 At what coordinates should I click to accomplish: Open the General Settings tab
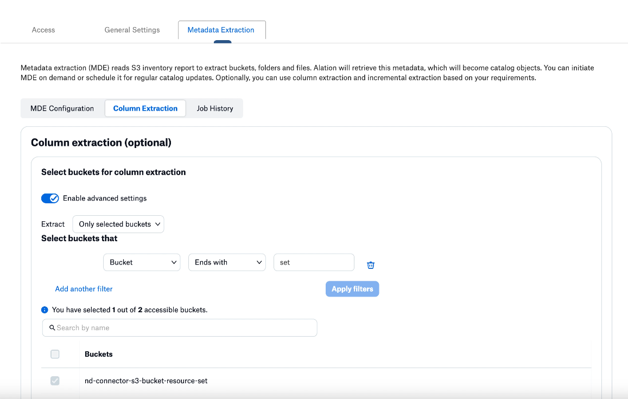(x=132, y=30)
